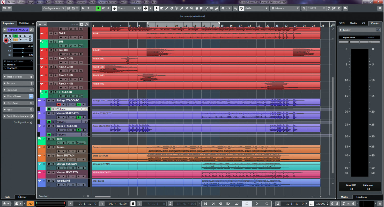Open the Configurations dropdown
This screenshot has width=384, height=207.
(x=54, y=8)
